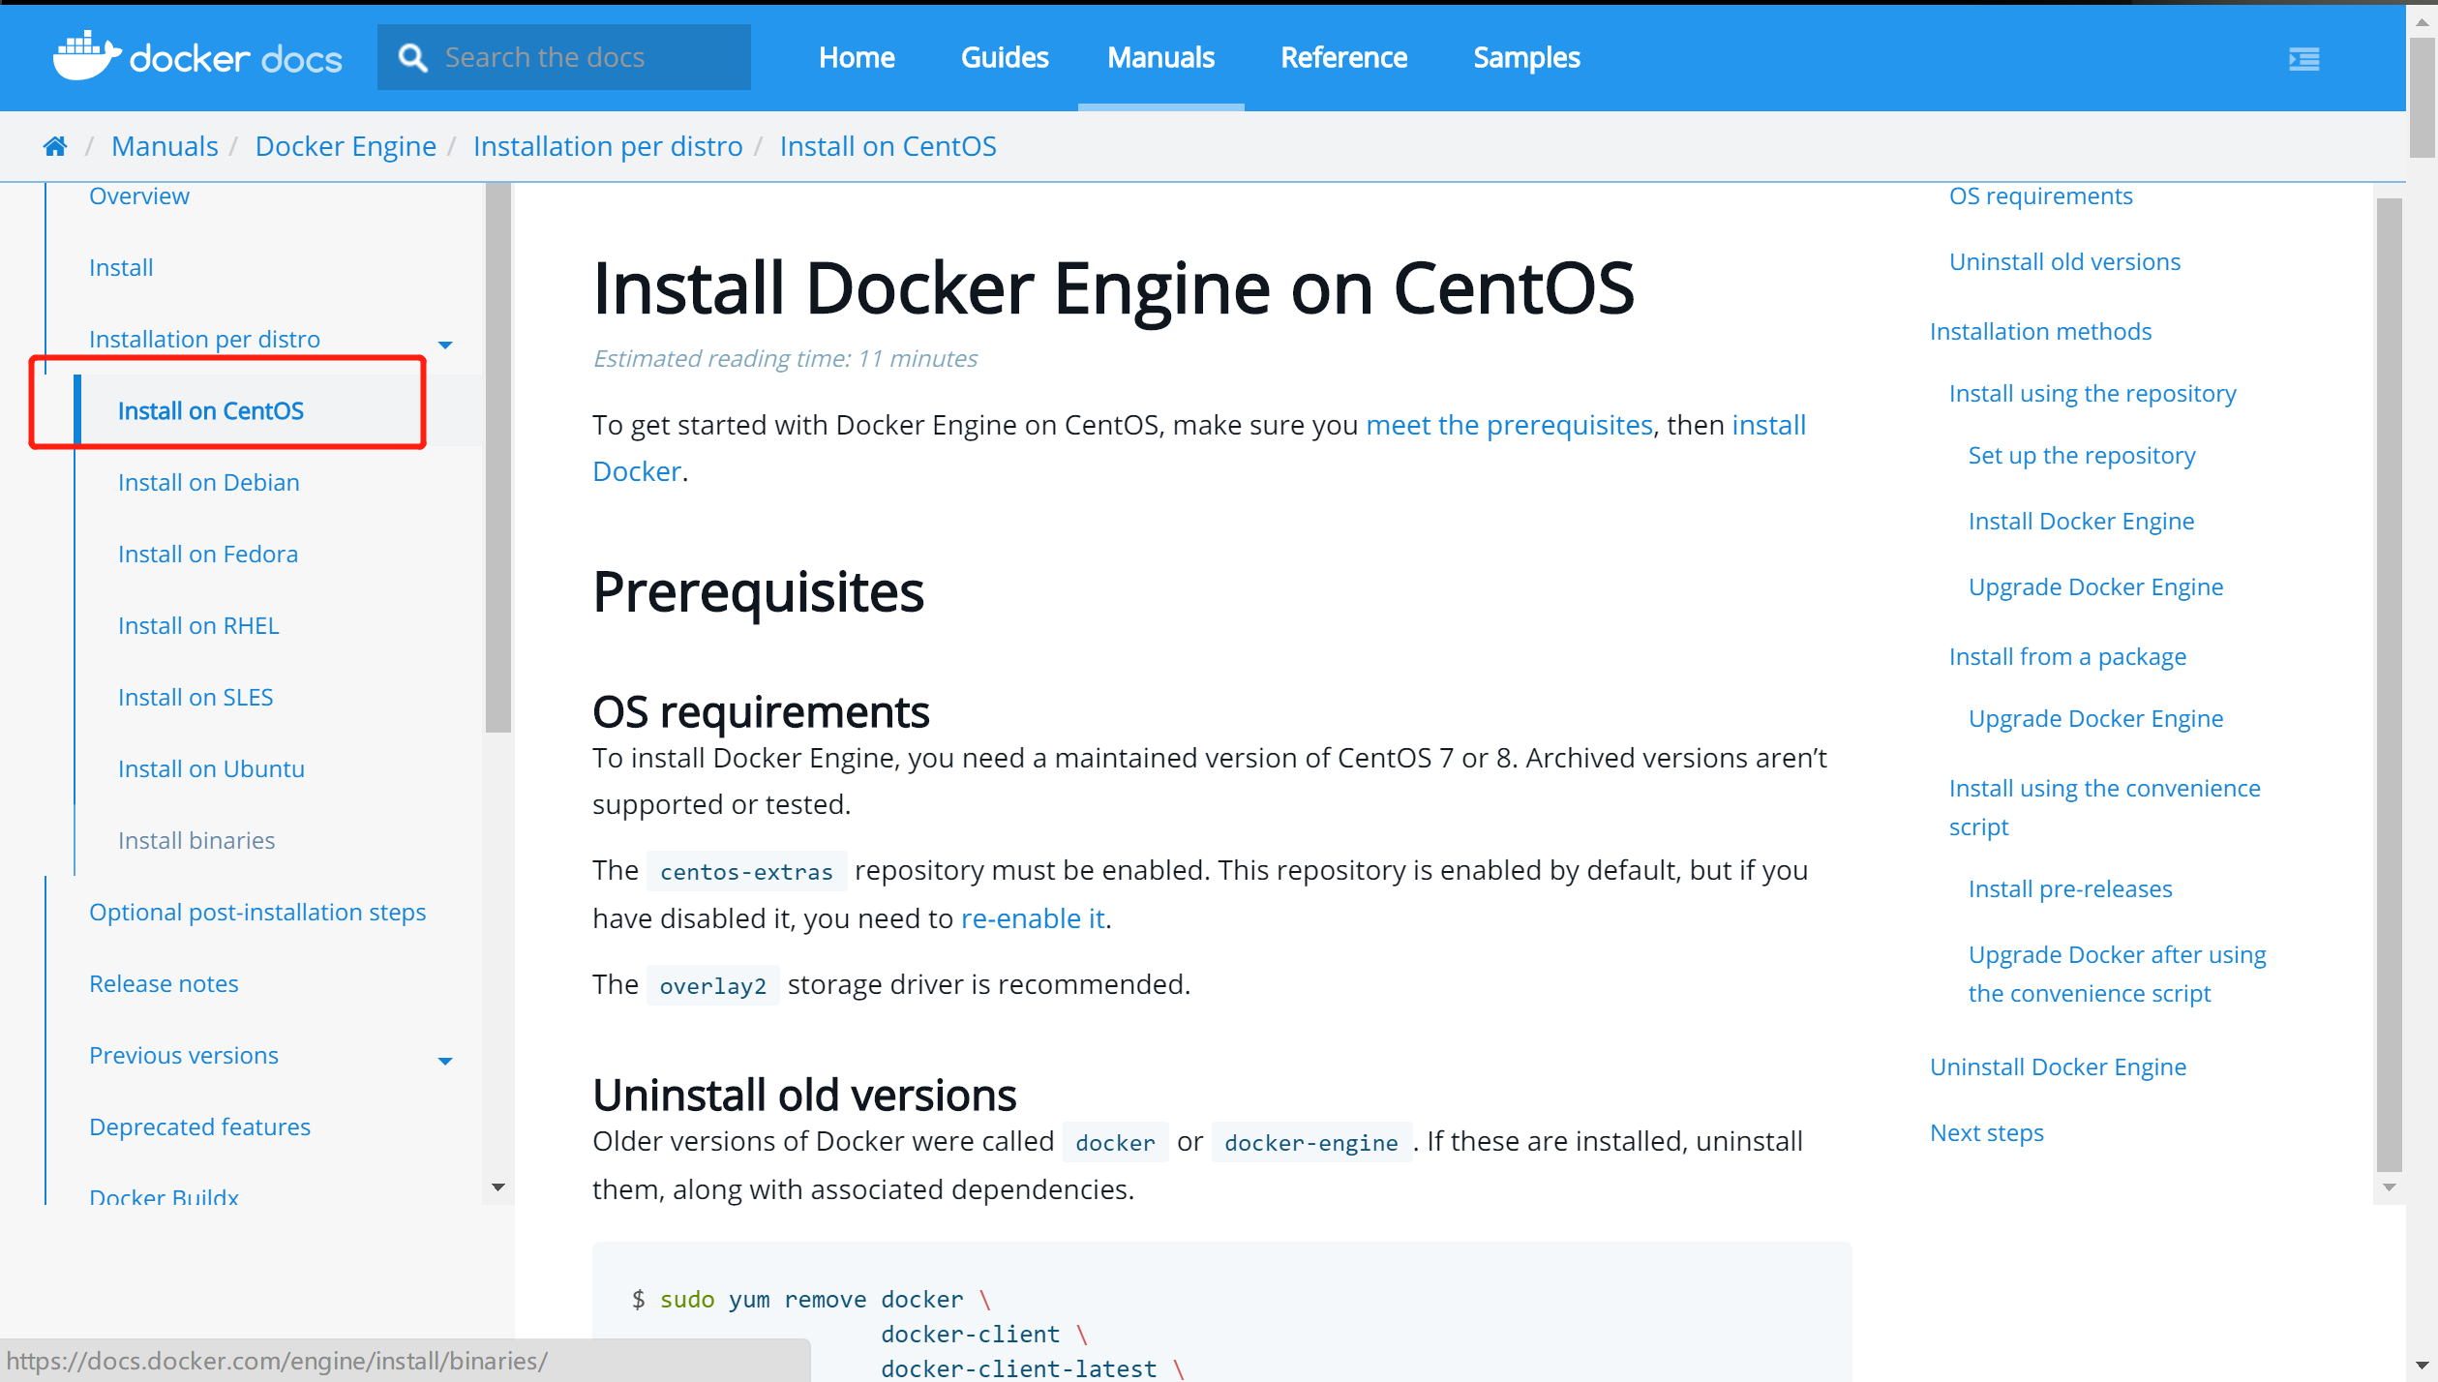Image resolution: width=2438 pixels, height=1382 pixels.
Task: Open Next steps from the right outline
Action: click(x=1986, y=1132)
